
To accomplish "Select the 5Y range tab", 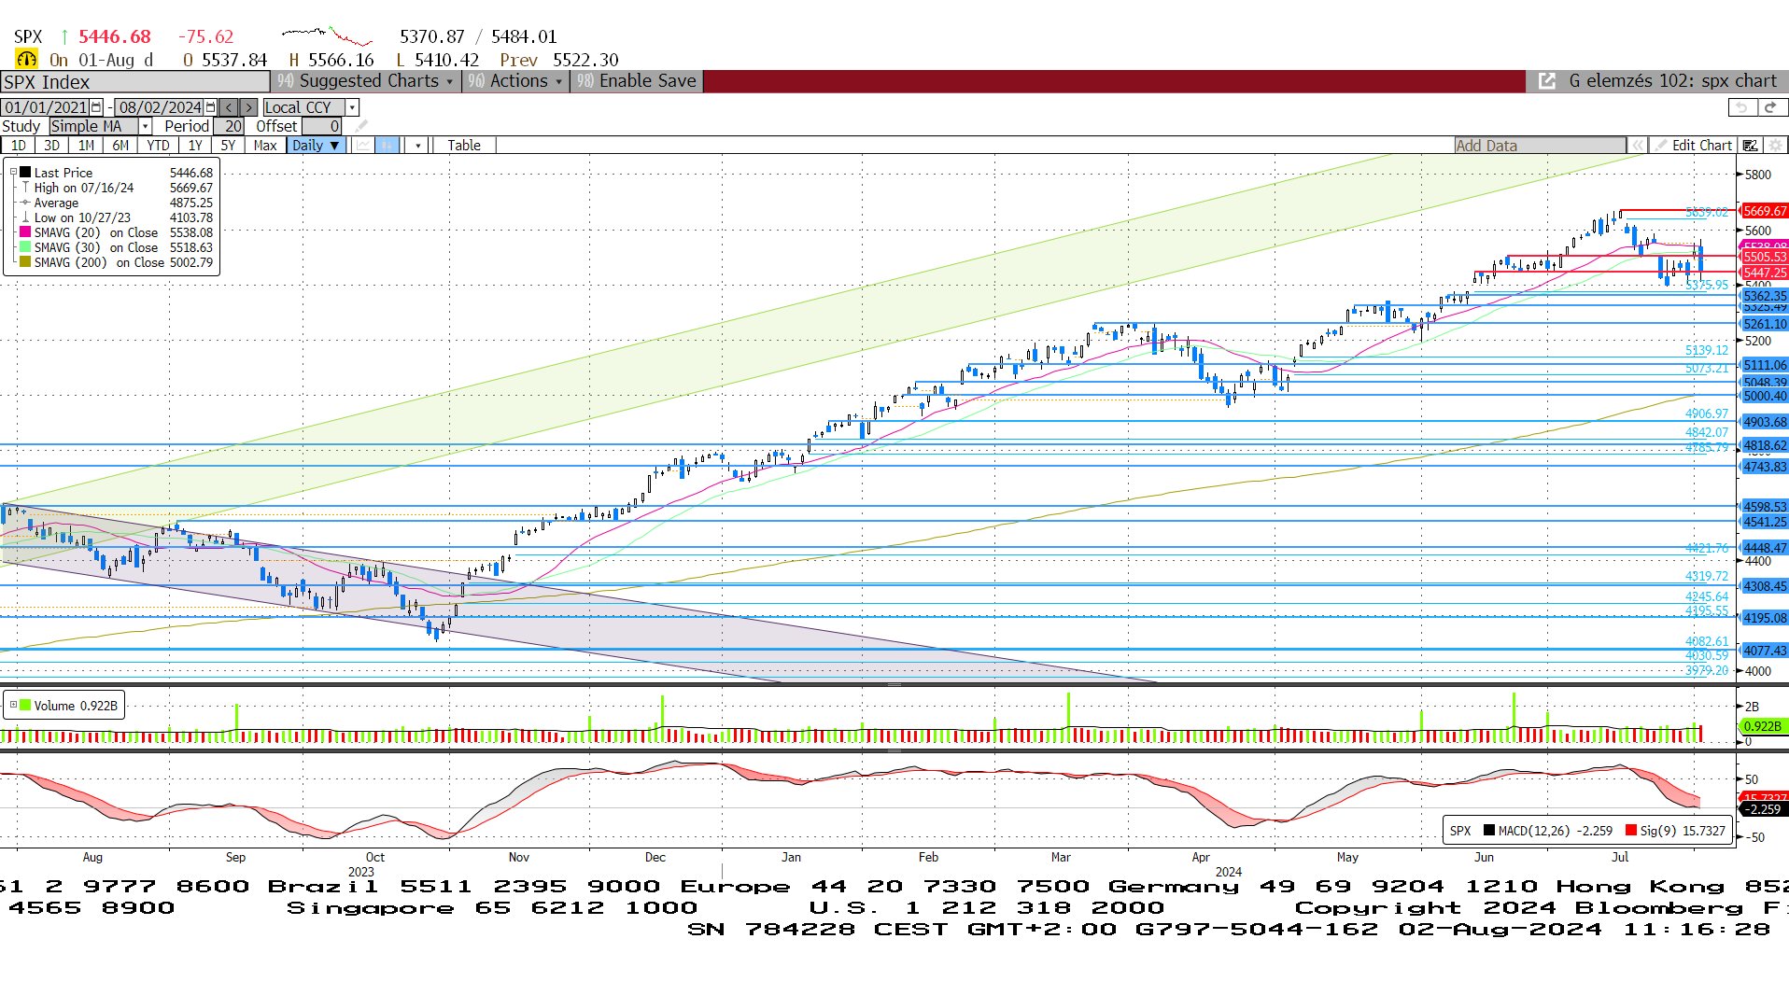I will coord(228,145).
